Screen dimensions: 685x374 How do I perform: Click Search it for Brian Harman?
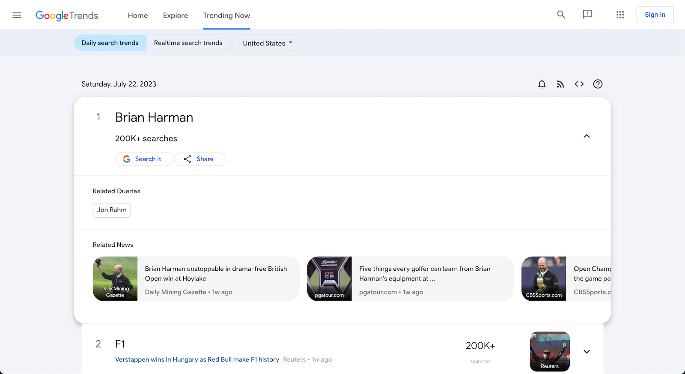[x=143, y=159]
